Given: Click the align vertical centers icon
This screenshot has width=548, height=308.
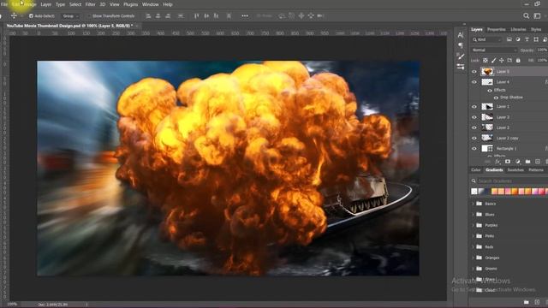Looking at the screenshot, I should pyautogui.click(x=206, y=15).
